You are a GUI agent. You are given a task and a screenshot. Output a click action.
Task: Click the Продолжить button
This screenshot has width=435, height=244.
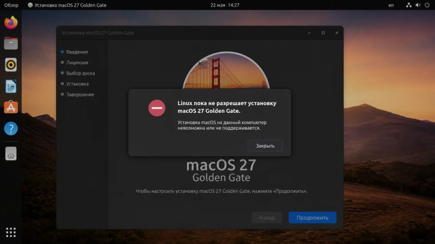pyautogui.click(x=312, y=218)
